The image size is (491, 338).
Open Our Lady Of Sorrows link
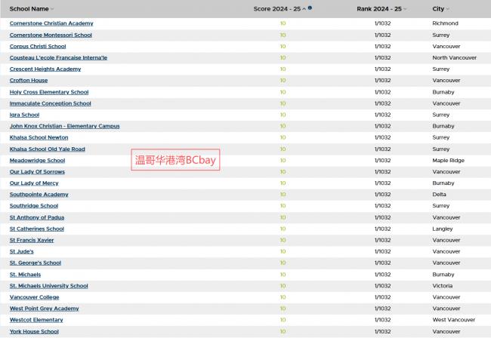point(37,172)
